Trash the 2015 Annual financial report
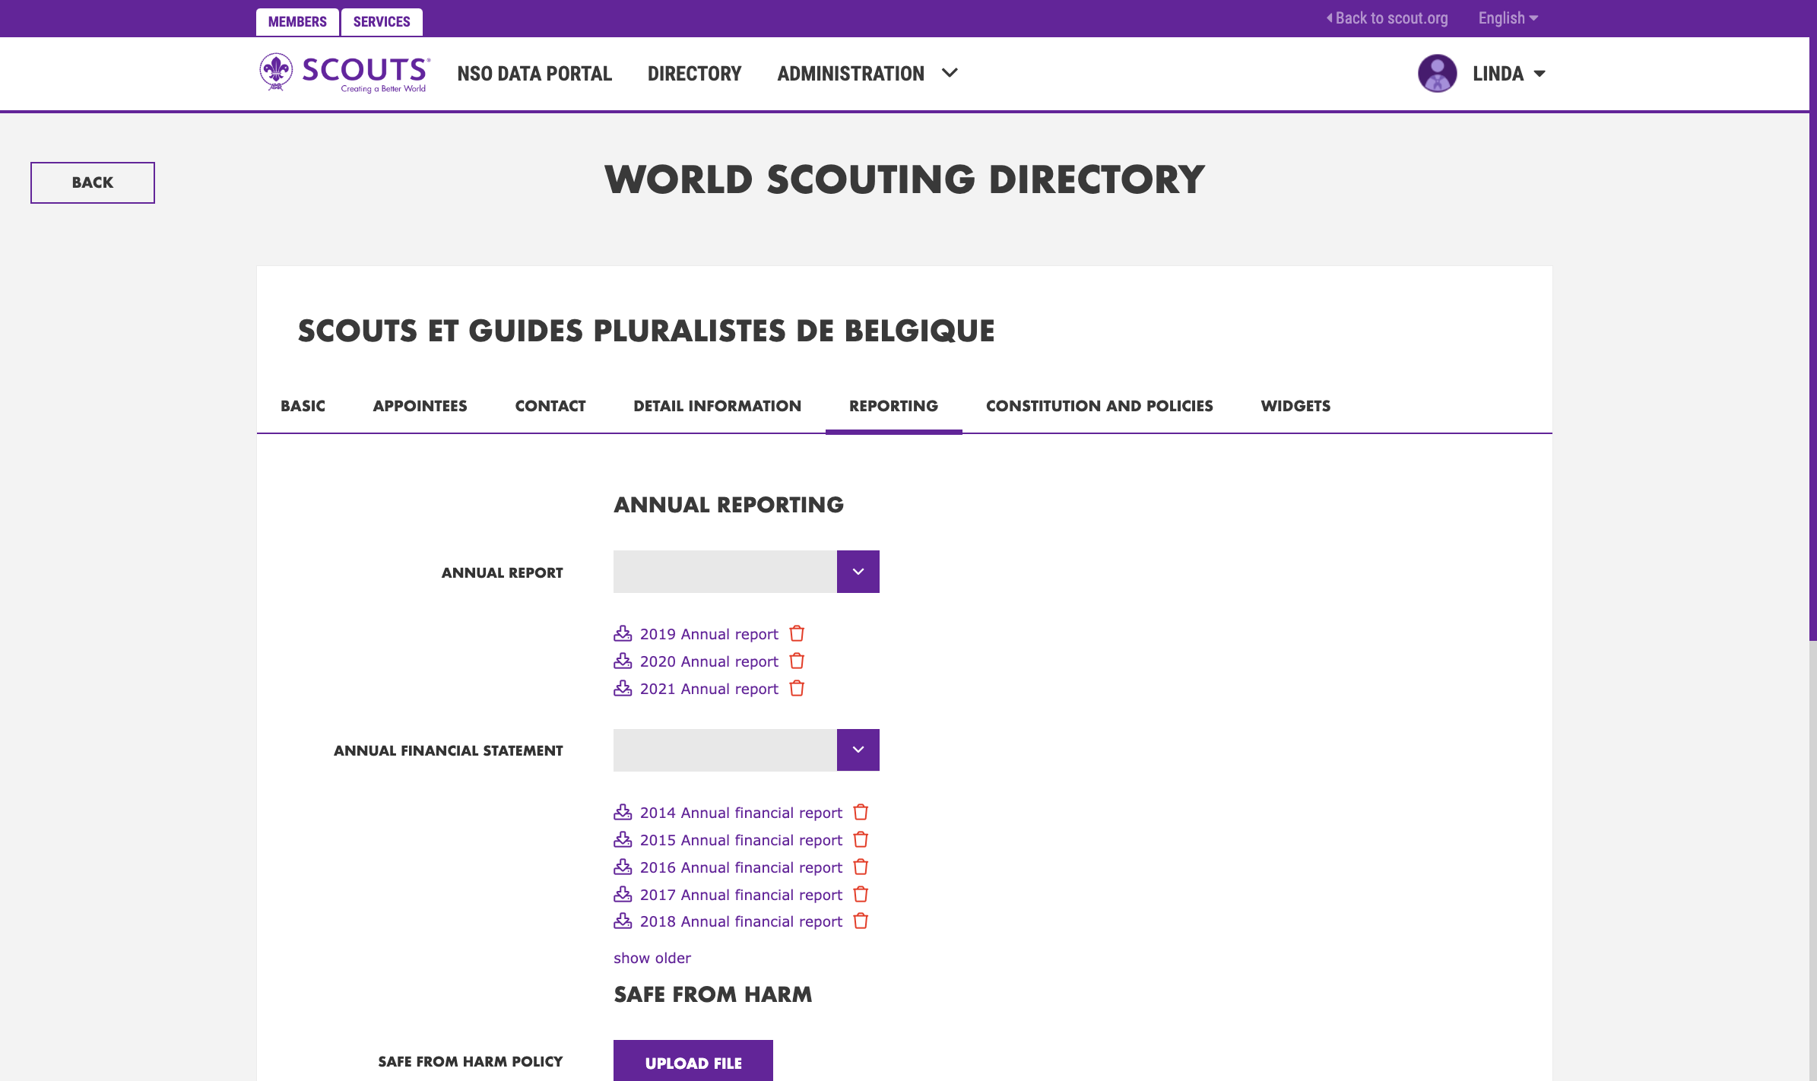 [861, 839]
